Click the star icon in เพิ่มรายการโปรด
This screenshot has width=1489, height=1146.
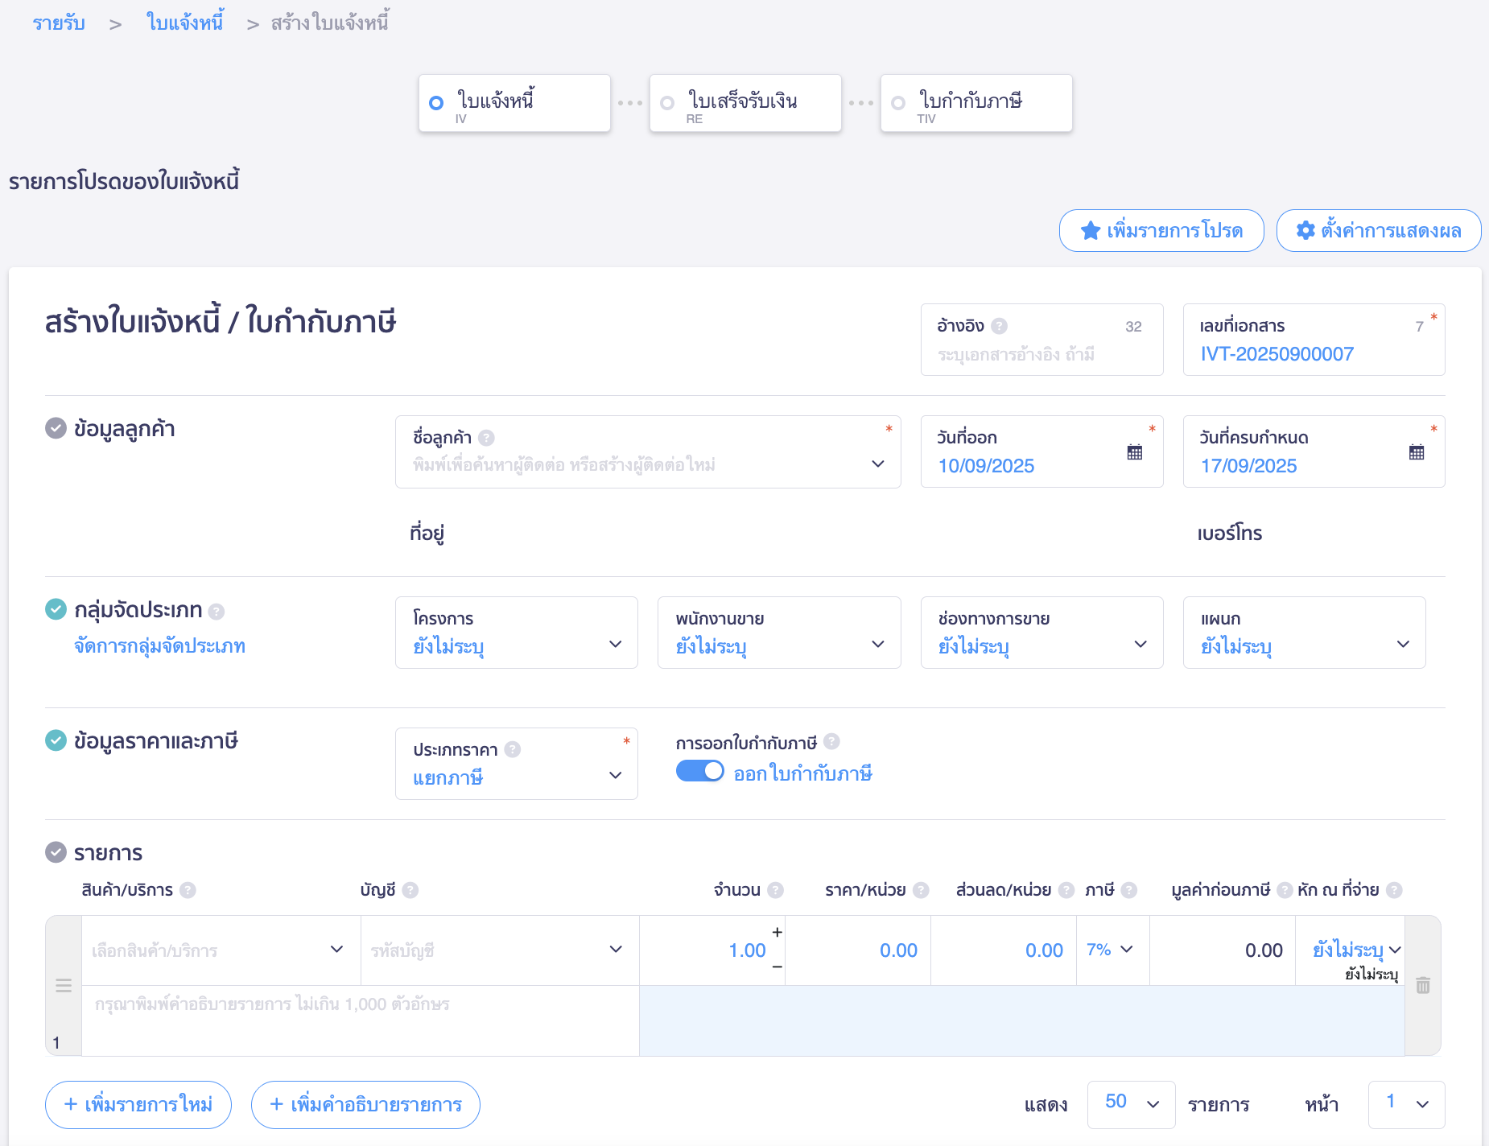click(1090, 231)
